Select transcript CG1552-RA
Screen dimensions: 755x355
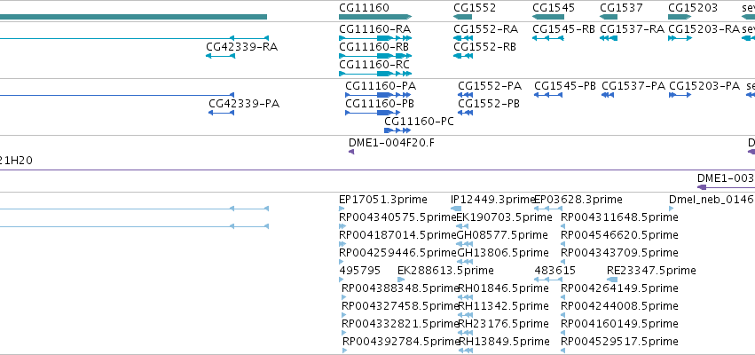[486, 29]
